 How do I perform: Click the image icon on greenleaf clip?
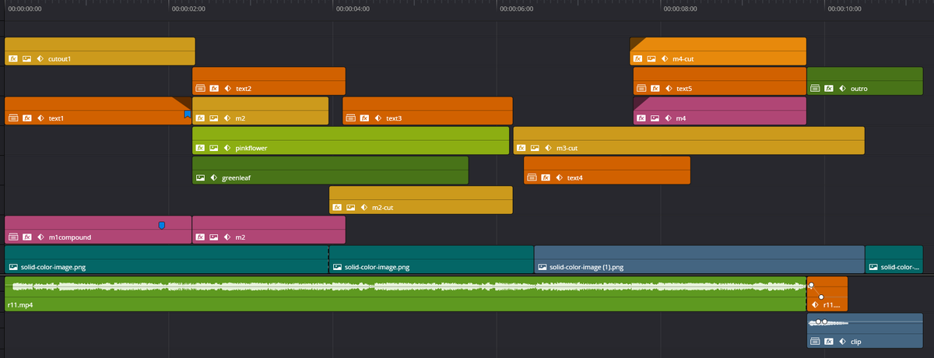[x=200, y=177]
